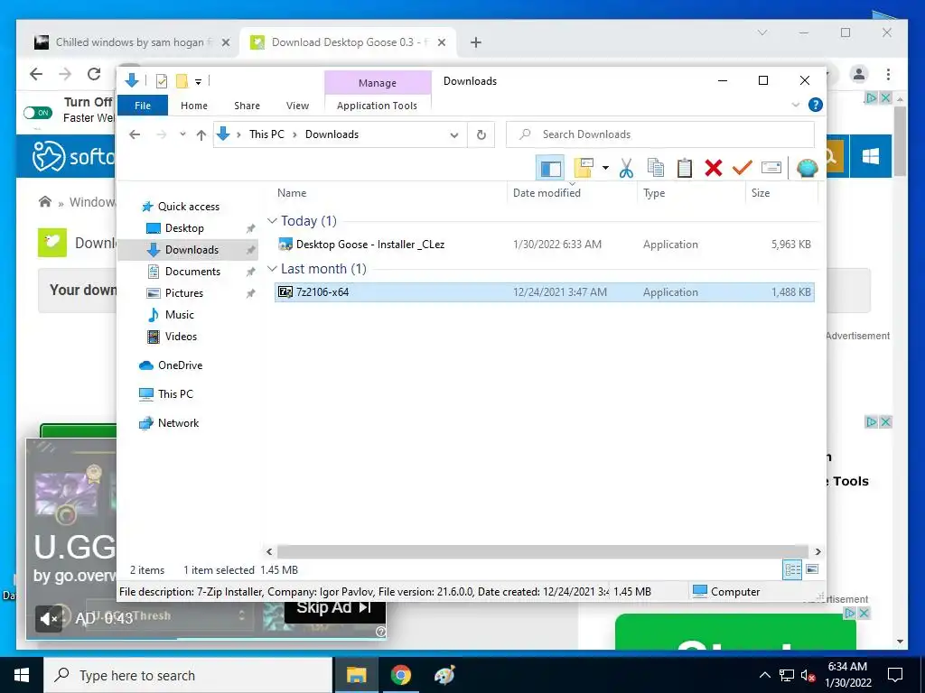Image resolution: width=925 pixels, height=693 pixels.
Task: Go up one folder level
Action: tap(201, 135)
